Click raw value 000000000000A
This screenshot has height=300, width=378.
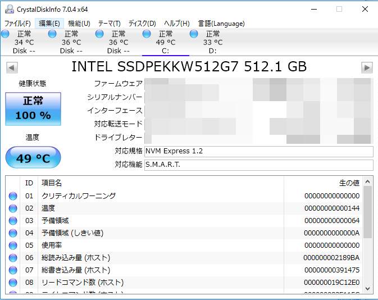(332, 233)
